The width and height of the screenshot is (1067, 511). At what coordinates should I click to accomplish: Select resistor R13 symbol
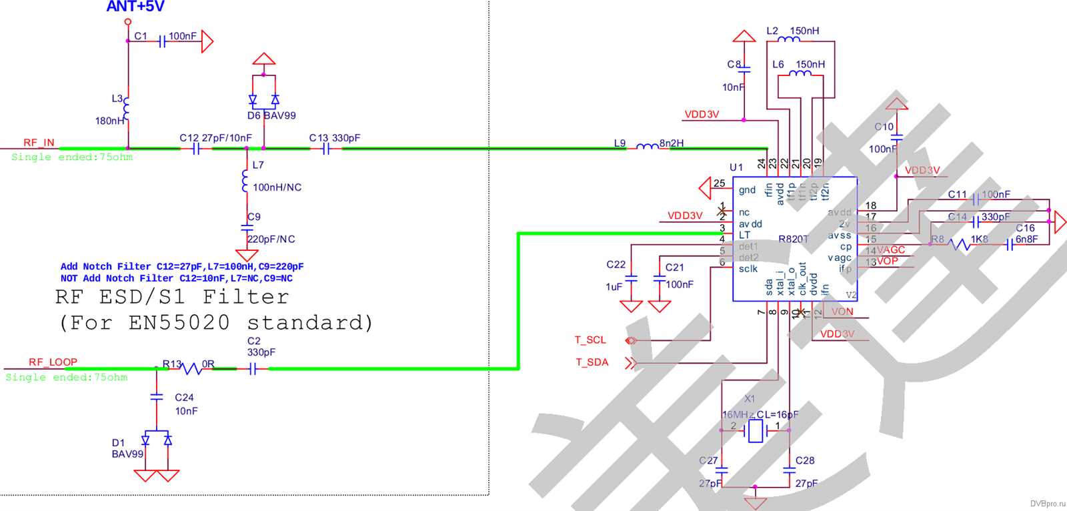tap(192, 368)
